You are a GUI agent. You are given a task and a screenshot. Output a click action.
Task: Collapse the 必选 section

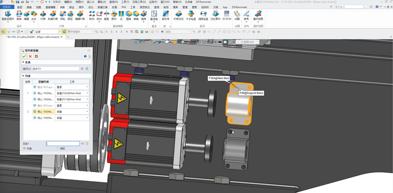click(x=23, y=63)
